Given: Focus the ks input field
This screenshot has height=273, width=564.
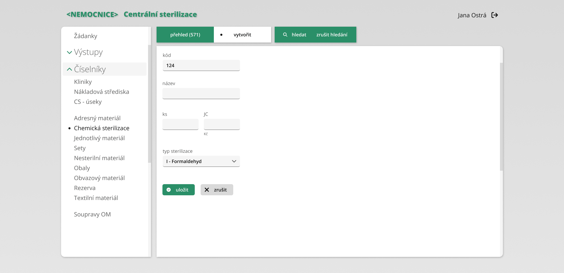Looking at the screenshot, I should (180, 124).
